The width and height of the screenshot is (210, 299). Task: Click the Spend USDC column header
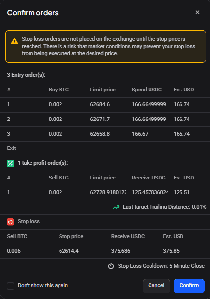click(147, 90)
